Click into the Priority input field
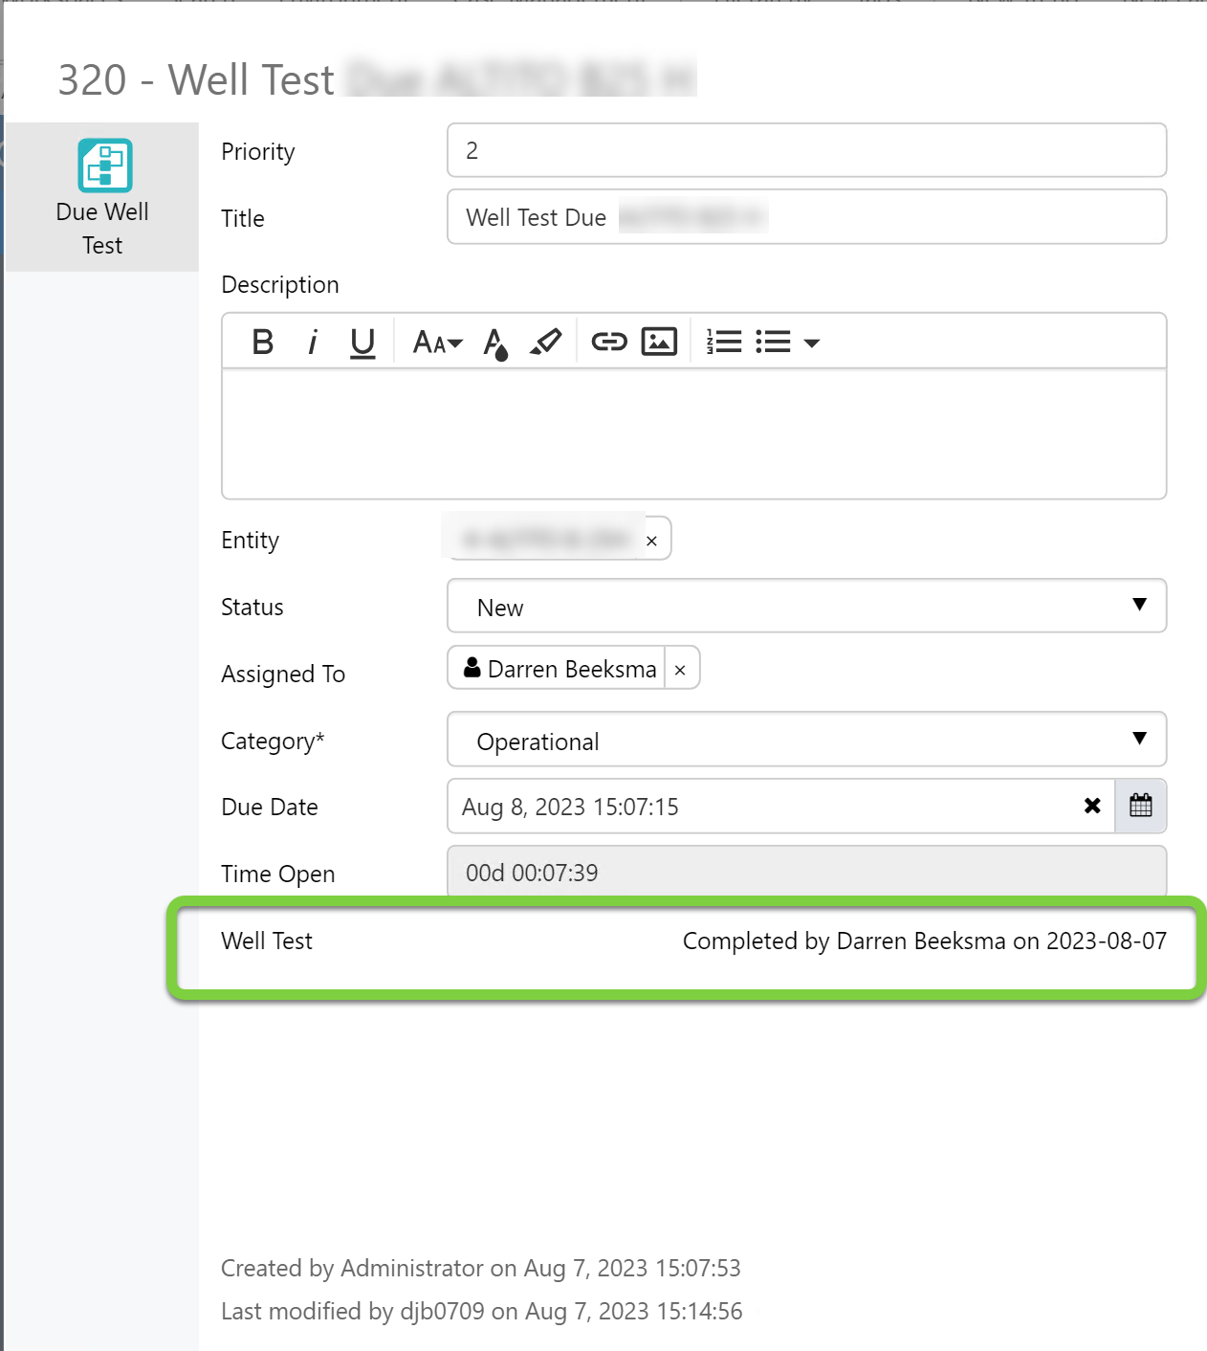Screen dimensions: 1207x1351 (x=806, y=150)
